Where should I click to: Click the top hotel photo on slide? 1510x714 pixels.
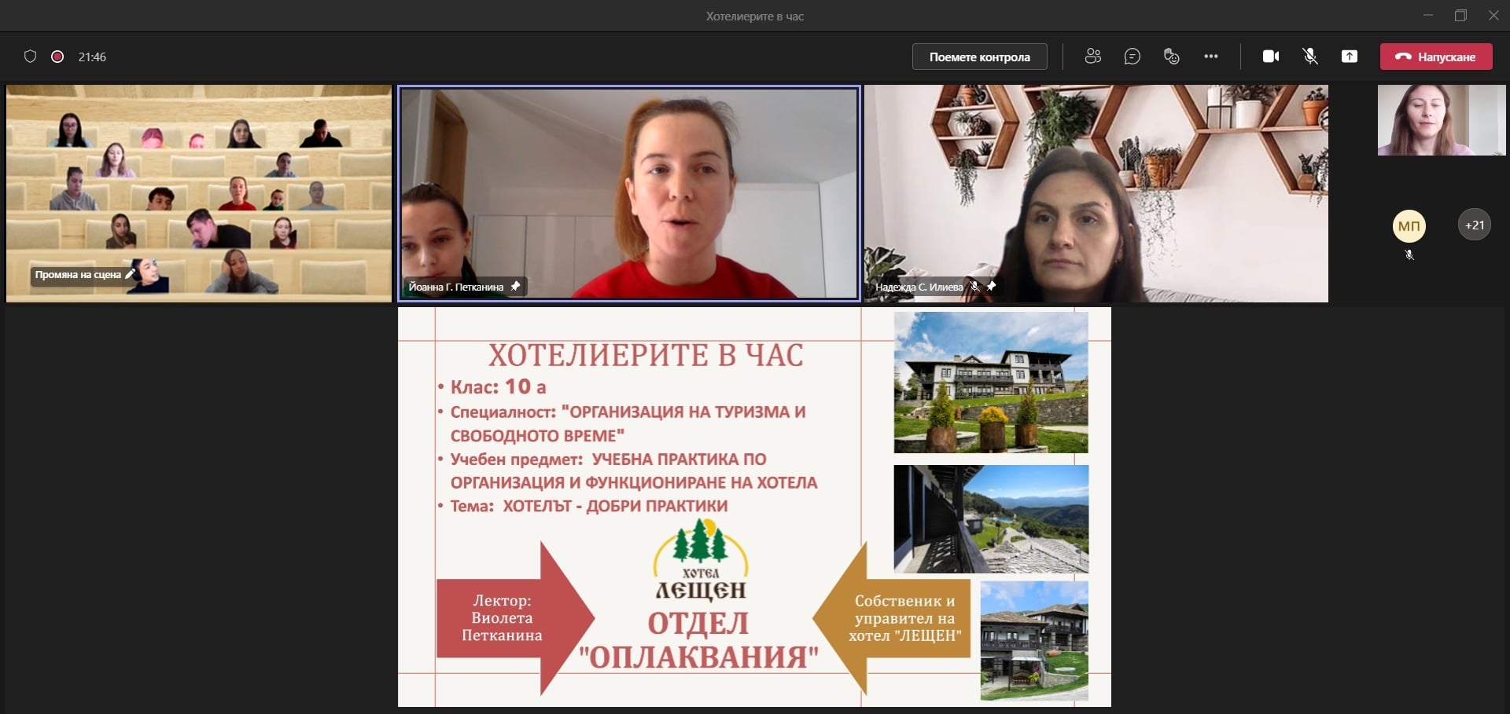pos(991,383)
